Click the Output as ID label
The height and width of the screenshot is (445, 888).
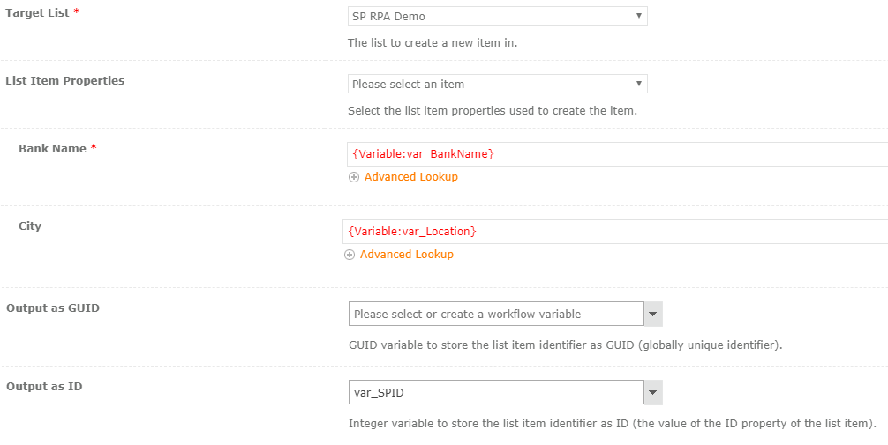pos(44,387)
